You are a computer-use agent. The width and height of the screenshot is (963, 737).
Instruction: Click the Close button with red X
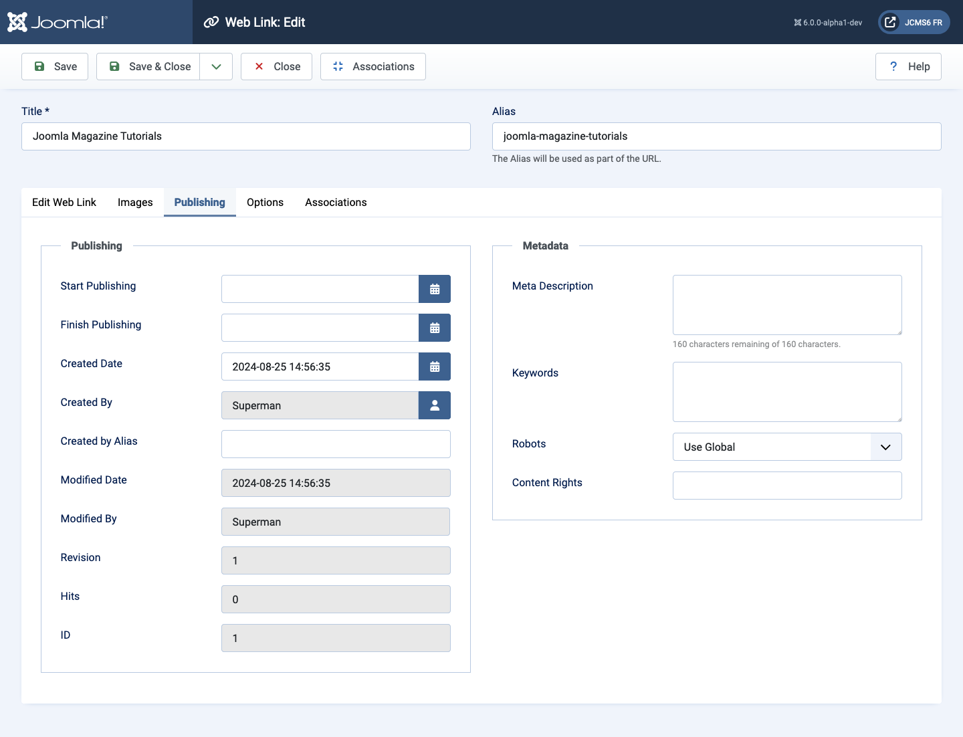click(x=276, y=66)
